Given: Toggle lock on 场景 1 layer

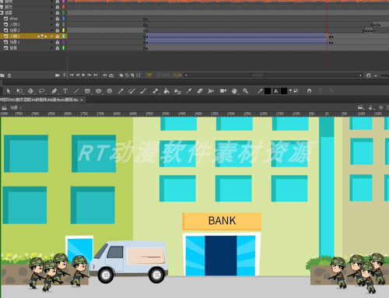Looking at the screenshot, I should [x=58, y=42].
